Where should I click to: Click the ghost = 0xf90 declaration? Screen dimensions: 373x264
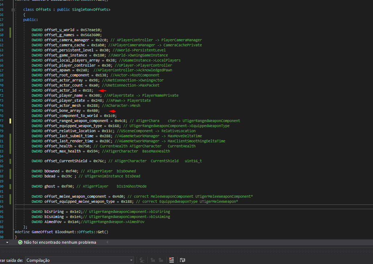53,187
